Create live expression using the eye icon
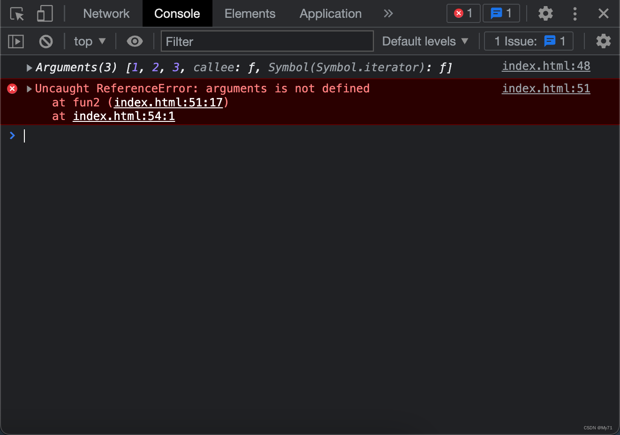 [135, 42]
